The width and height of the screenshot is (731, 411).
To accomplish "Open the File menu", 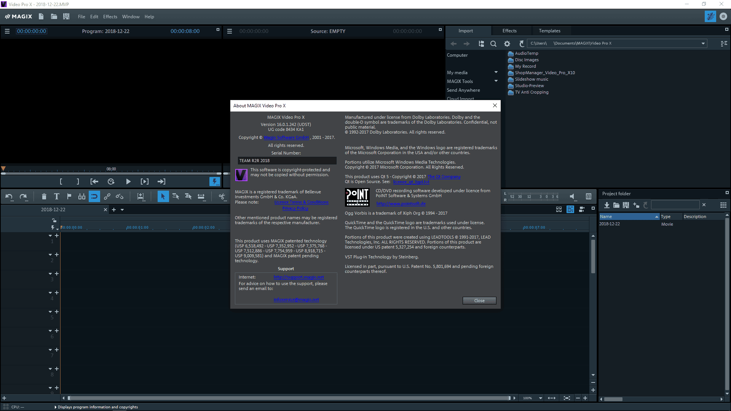I will (x=81, y=17).
